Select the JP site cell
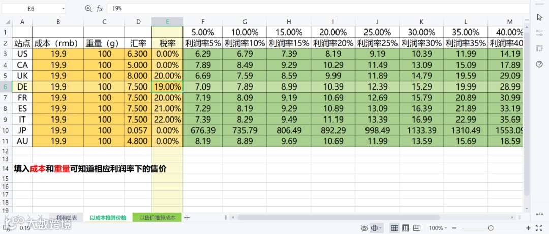This screenshot has height=234, width=549. 22,130
